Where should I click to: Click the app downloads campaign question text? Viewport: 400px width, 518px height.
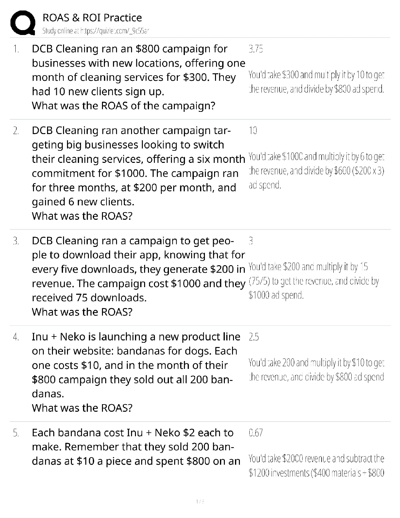tap(137, 276)
